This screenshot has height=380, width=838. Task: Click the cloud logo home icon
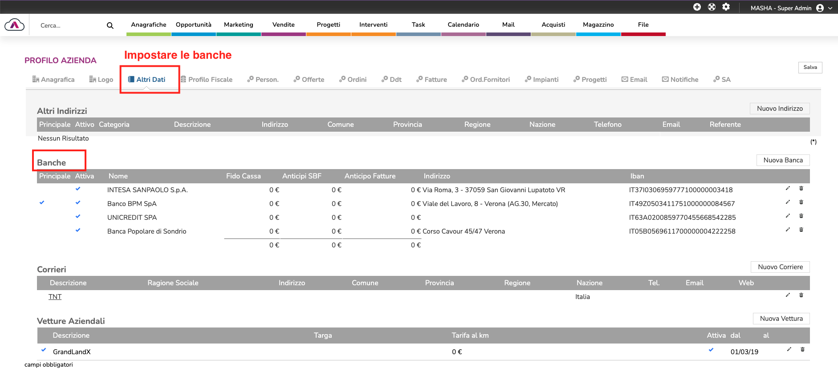tap(15, 25)
